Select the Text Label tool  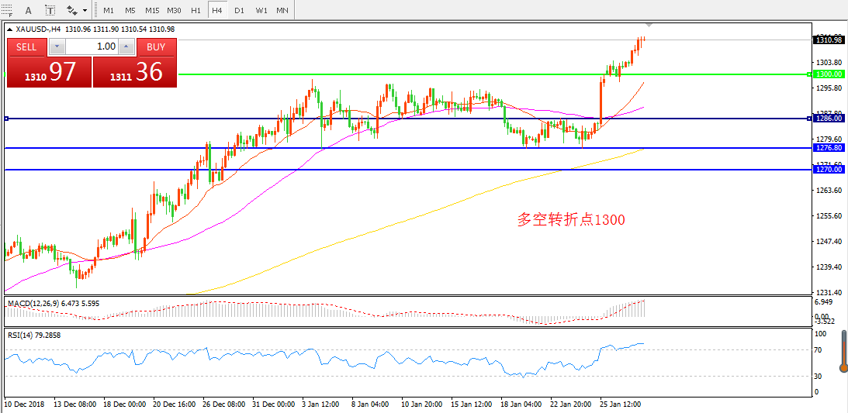pos(50,11)
